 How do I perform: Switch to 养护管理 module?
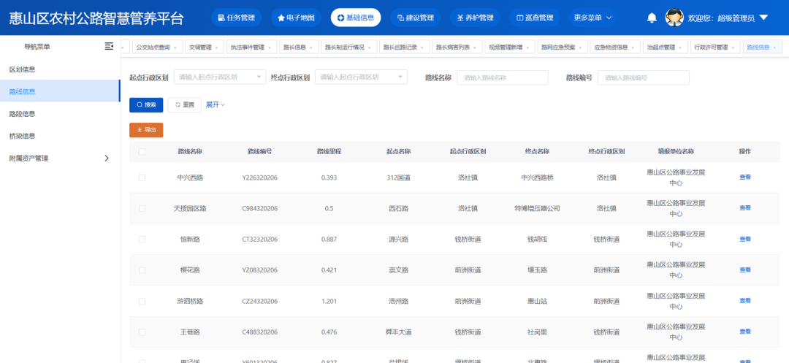point(475,18)
